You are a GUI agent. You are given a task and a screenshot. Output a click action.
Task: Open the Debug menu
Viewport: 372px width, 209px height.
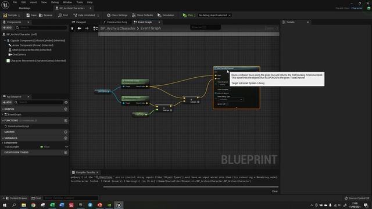click(x=55, y=2)
